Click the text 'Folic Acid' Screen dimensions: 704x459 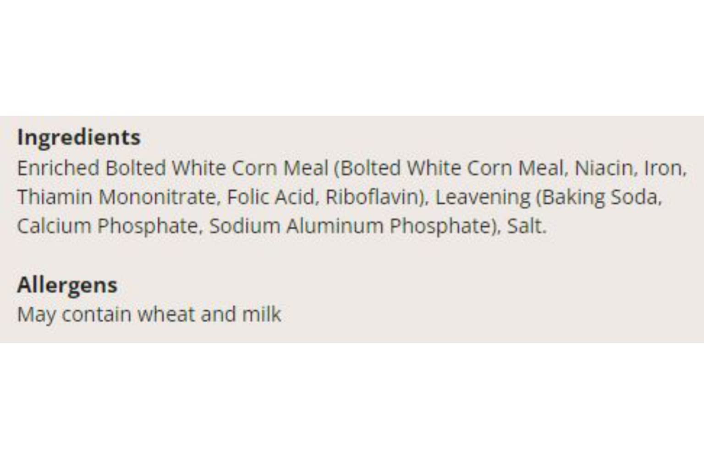point(270,197)
